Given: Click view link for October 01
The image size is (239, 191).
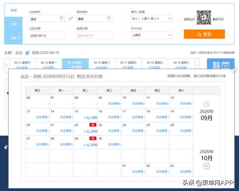Looking at the screenshot, I should (x=138, y=172).
